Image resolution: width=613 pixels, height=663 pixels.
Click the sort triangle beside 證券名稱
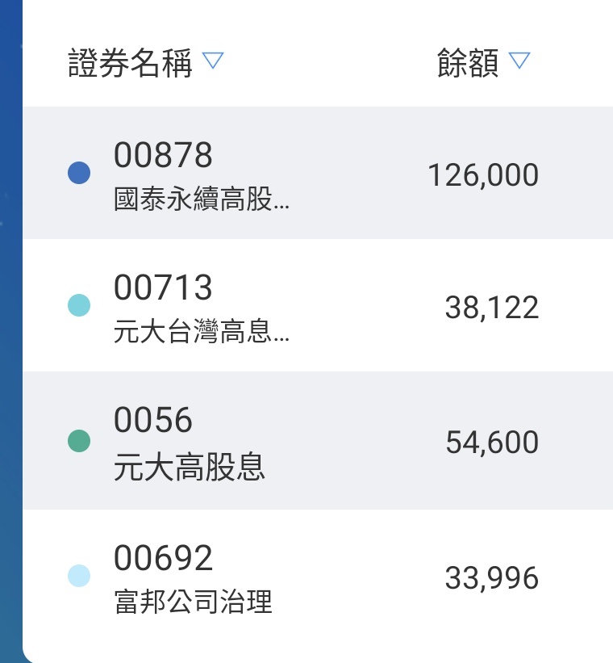click(x=213, y=61)
